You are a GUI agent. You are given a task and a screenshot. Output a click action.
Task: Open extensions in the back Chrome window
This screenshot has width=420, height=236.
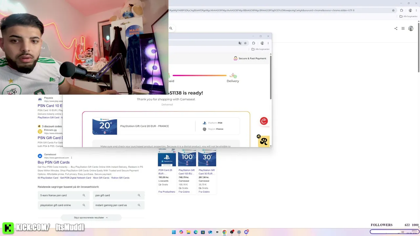(x=401, y=10)
